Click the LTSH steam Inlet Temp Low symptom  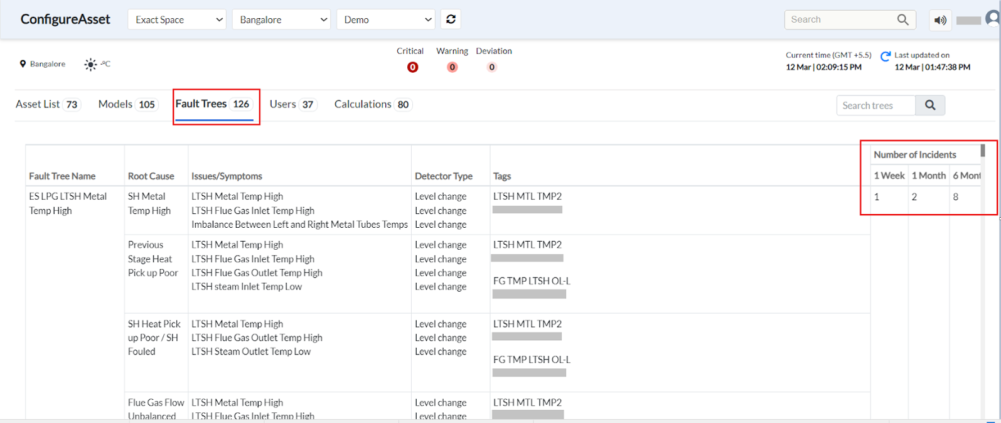point(247,287)
